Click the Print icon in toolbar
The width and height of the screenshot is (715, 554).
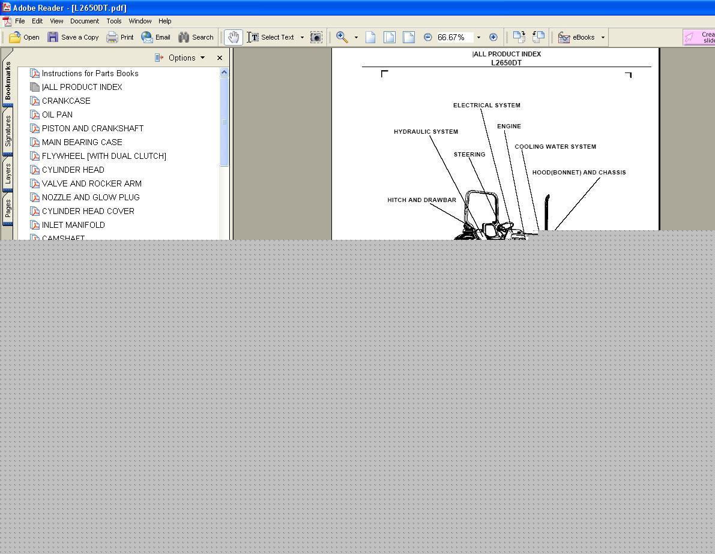click(119, 37)
